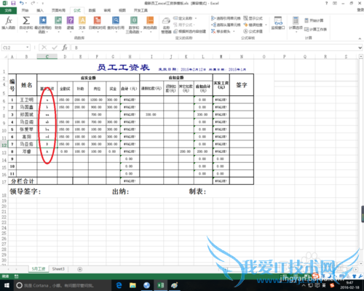
Task: Open Error Checking
Action: (254, 25)
